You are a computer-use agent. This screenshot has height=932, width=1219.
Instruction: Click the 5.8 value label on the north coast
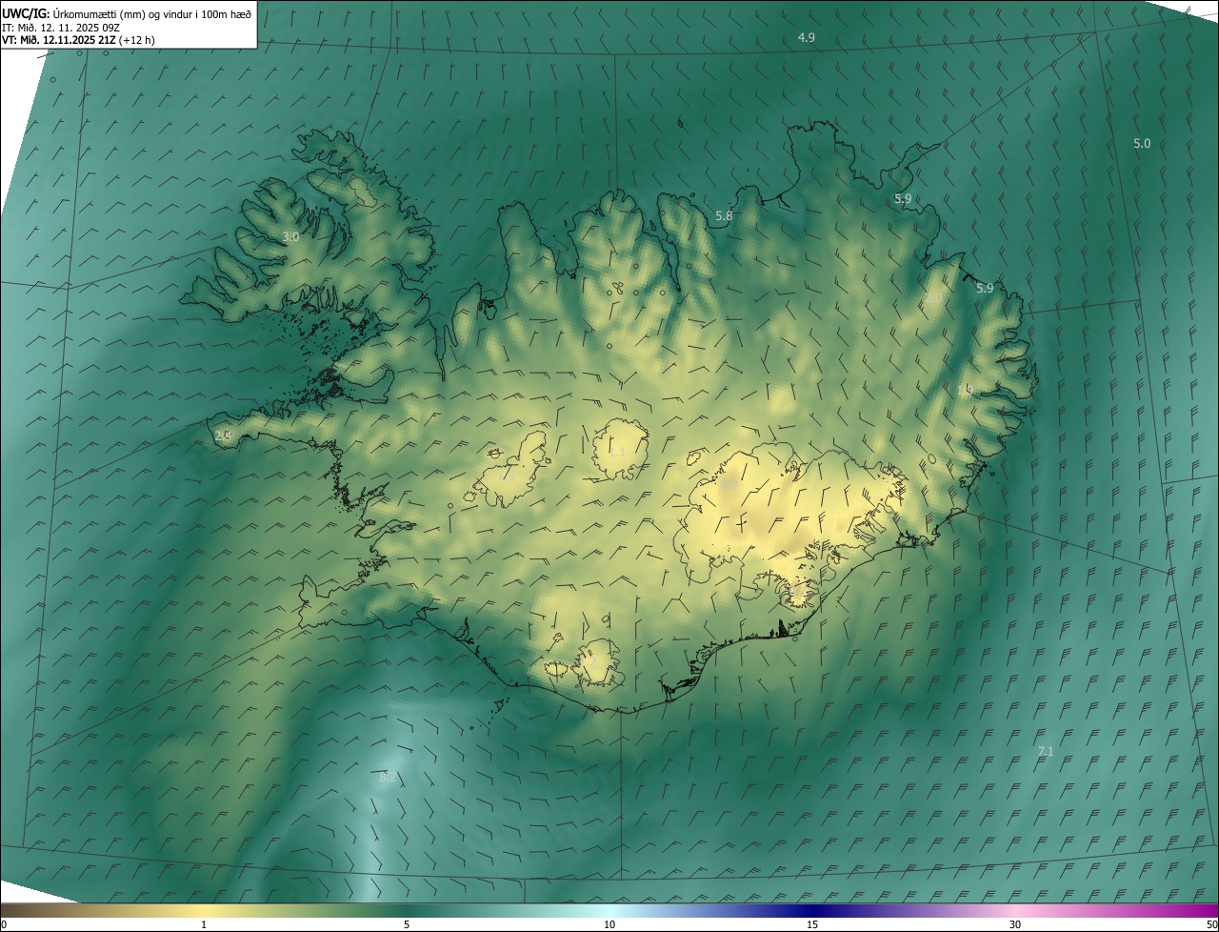(724, 216)
